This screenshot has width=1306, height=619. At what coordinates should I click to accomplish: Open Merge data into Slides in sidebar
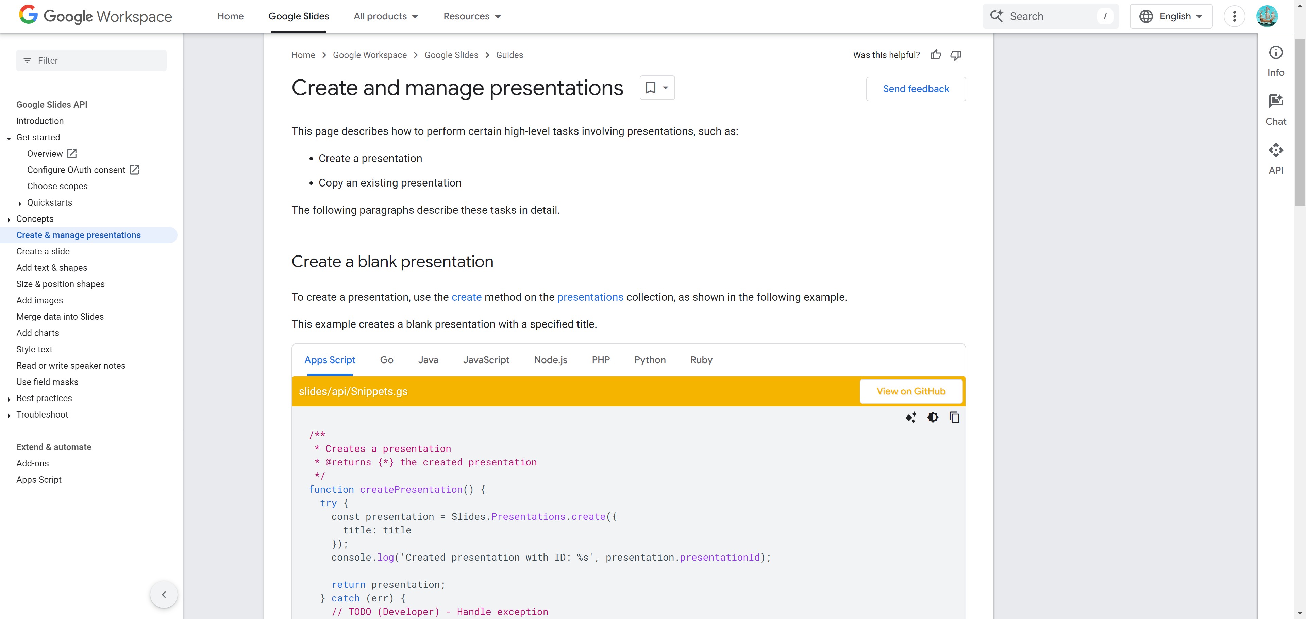point(60,317)
